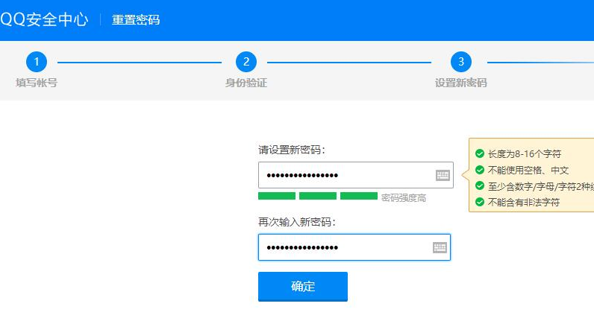The width and height of the screenshot is (594, 321).
Task: Select step 3 circle 设置新密码
Action: click(461, 62)
